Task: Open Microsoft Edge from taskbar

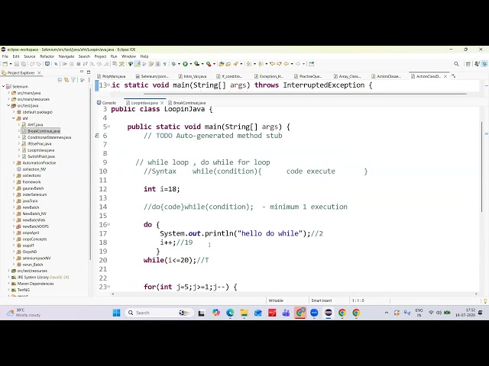Action: coord(230,313)
